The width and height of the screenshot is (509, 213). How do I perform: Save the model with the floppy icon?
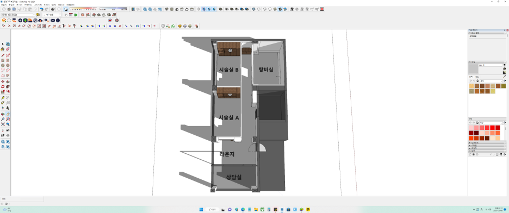(14, 9)
